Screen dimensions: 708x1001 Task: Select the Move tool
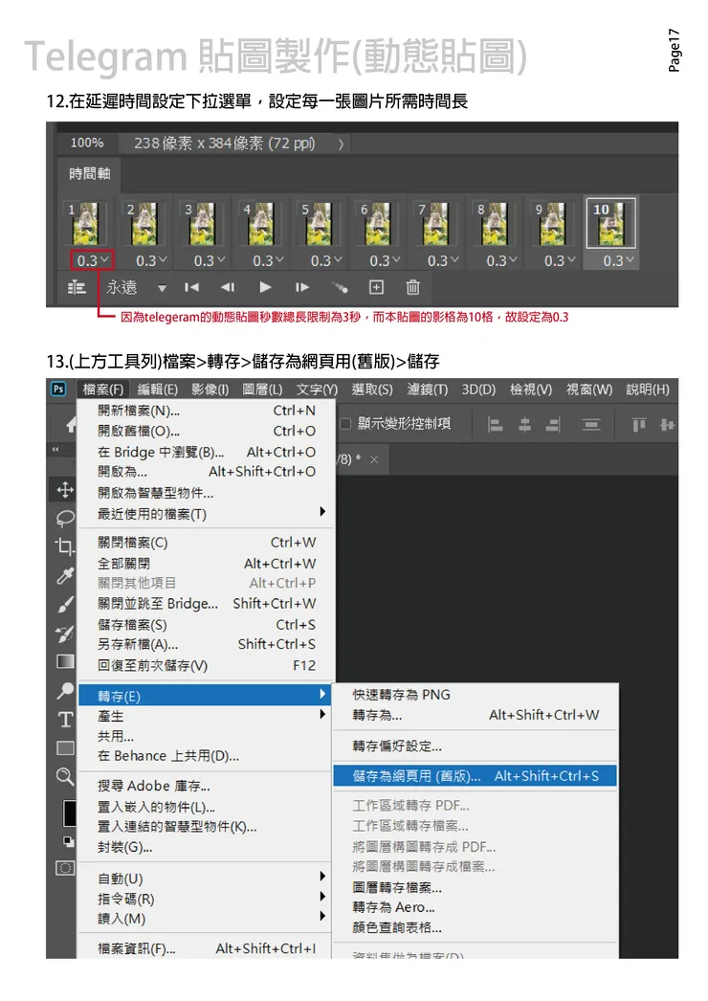point(64,490)
